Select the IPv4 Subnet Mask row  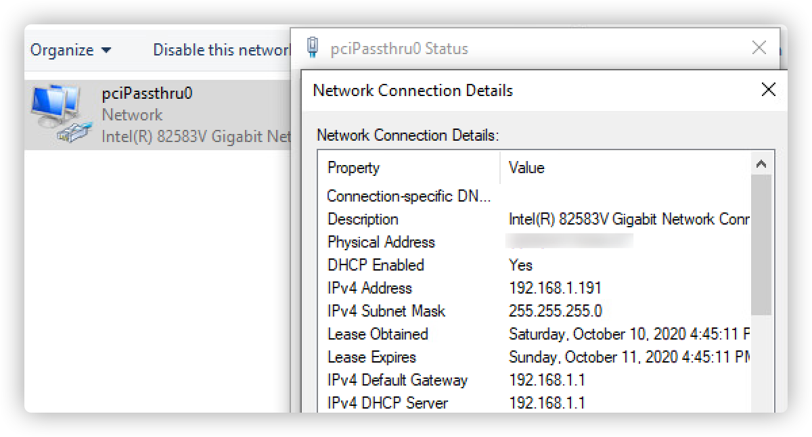click(x=386, y=311)
